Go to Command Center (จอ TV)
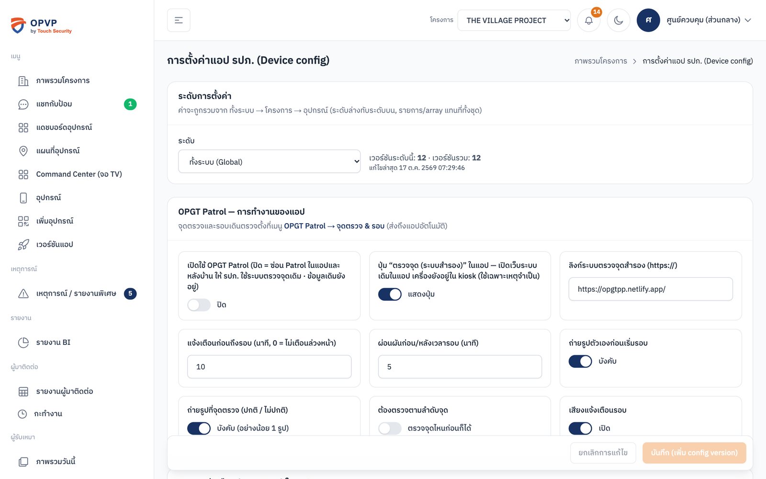 (77, 174)
